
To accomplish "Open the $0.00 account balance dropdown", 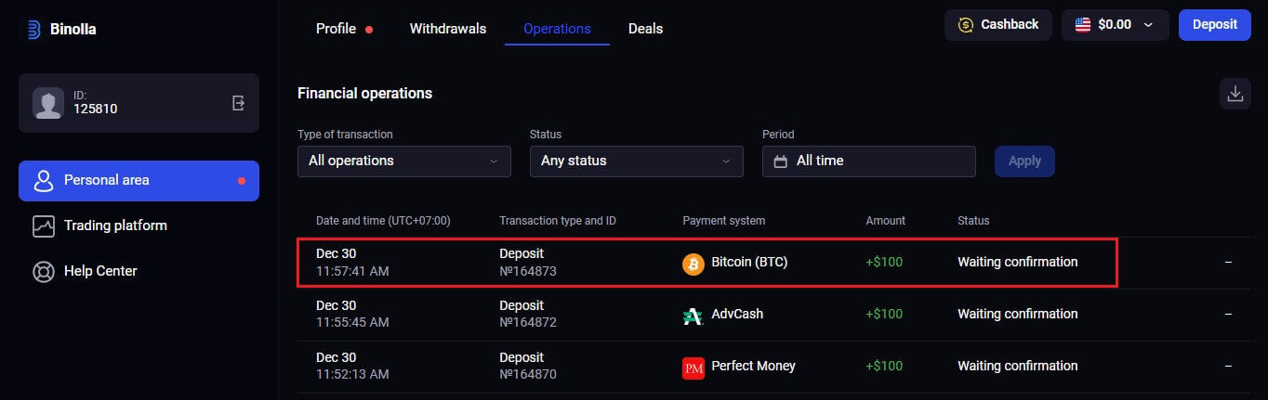I will (x=1115, y=25).
